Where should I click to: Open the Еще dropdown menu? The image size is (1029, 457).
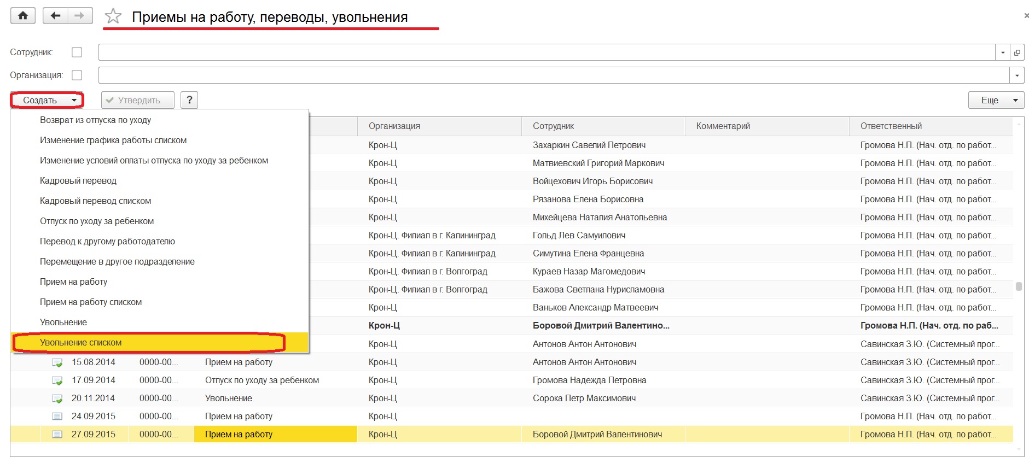coord(996,100)
